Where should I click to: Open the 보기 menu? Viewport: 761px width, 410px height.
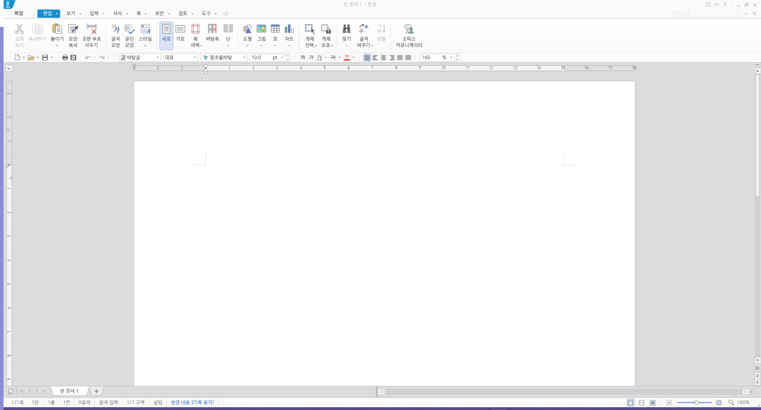(x=71, y=13)
